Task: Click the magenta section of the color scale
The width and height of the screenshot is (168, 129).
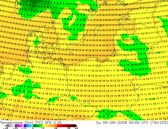Action: [x=19, y=126]
